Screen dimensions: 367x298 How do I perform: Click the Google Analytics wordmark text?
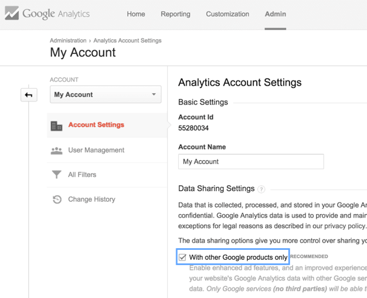[x=55, y=13]
